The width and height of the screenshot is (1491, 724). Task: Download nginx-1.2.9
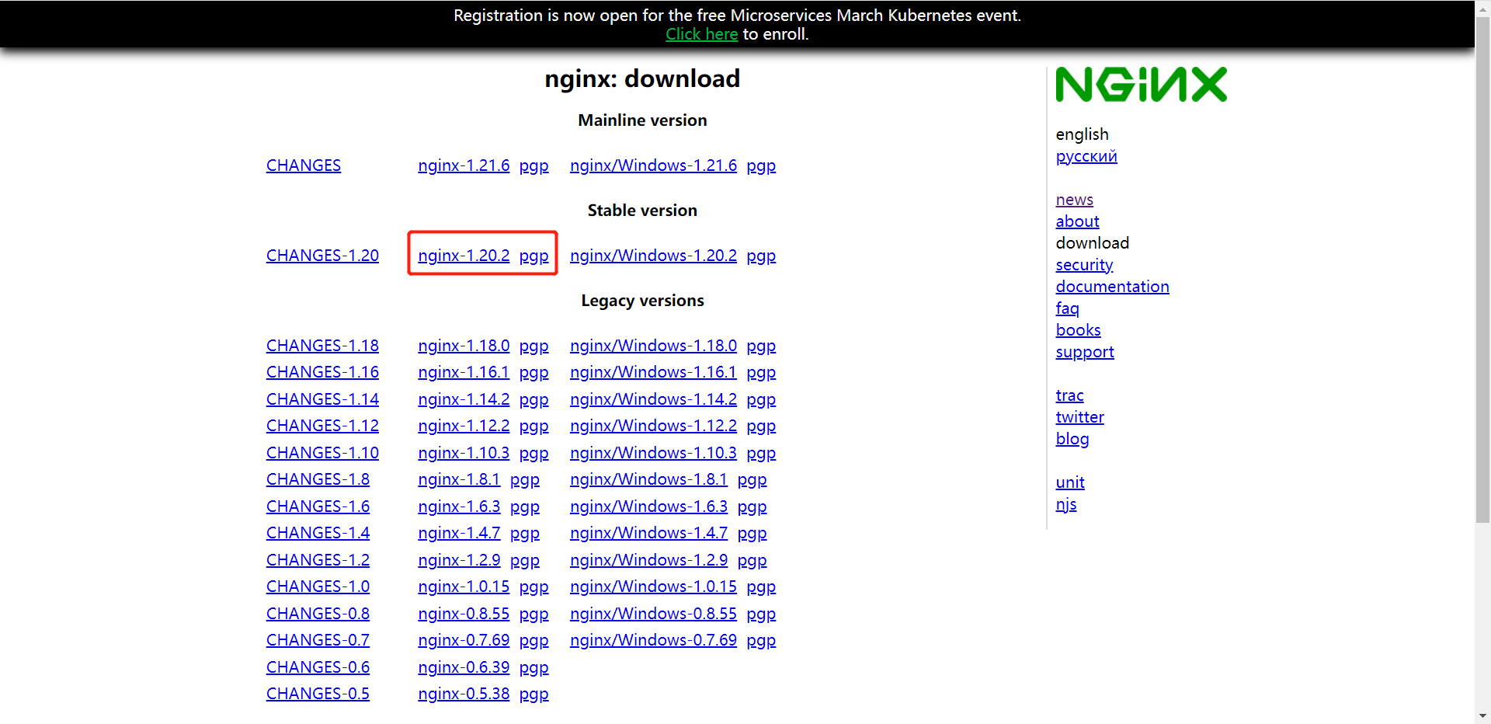[x=459, y=560]
